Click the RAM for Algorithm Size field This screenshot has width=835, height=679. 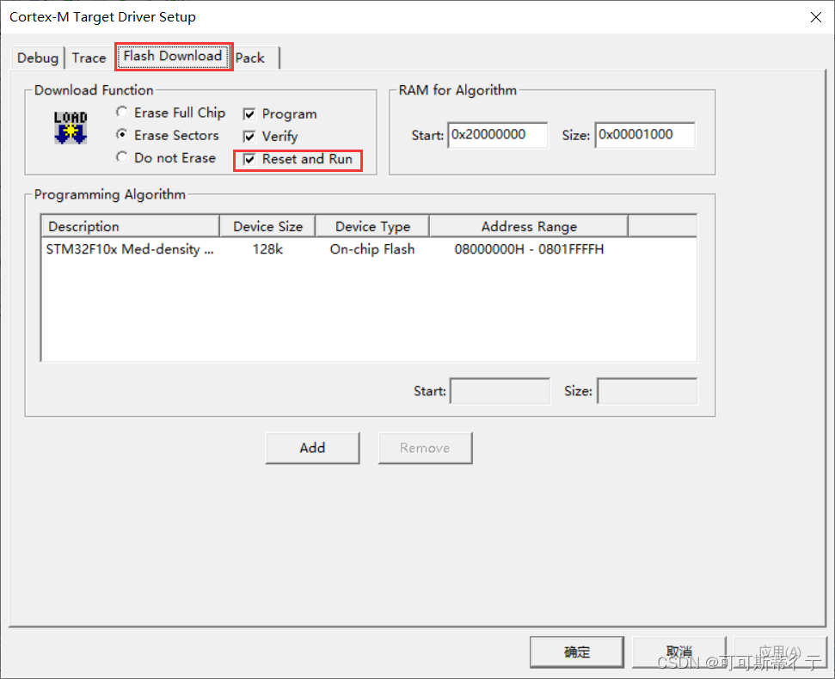645,135
